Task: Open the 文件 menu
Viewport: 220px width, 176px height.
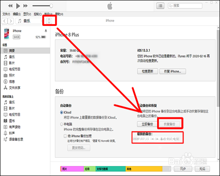Action: (6, 14)
